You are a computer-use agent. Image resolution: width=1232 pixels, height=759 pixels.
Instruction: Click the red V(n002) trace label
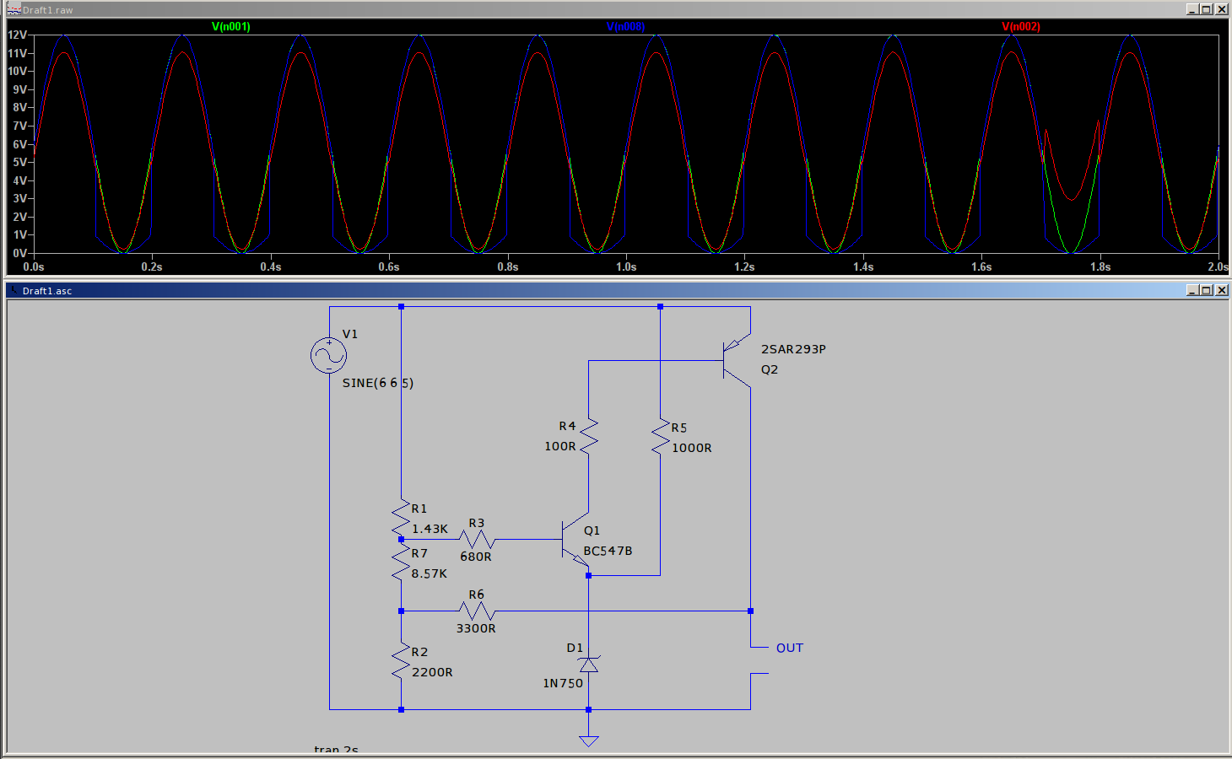click(1020, 27)
